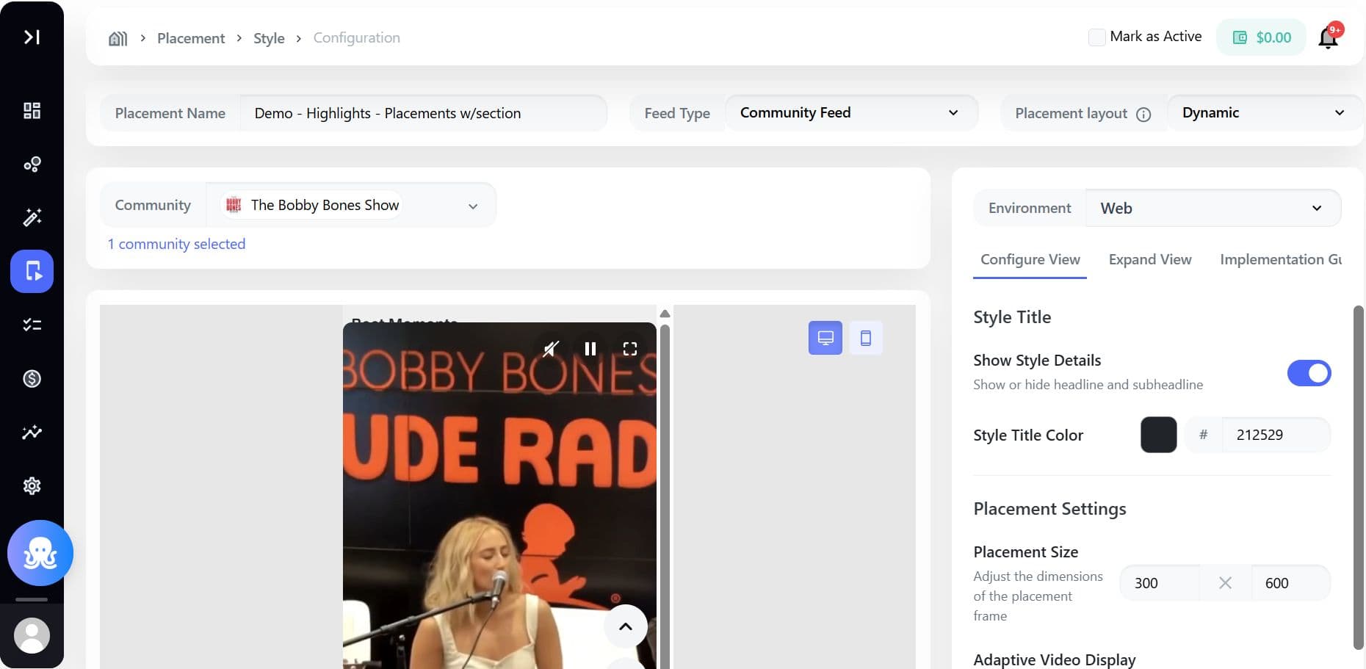1366x669 pixels.
Task: Switch preview to mobile view
Action: coord(866,338)
